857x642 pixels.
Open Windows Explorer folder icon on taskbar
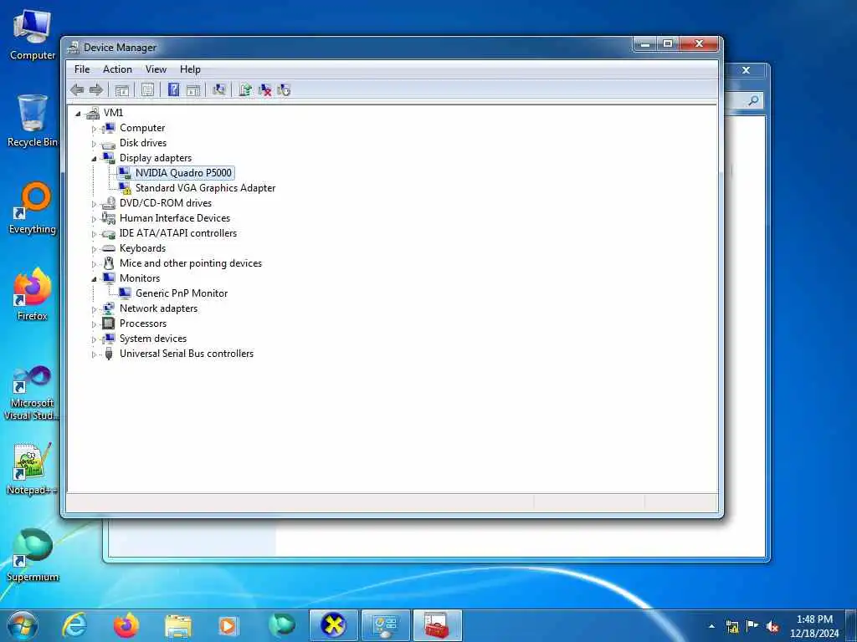click(178, 625)
